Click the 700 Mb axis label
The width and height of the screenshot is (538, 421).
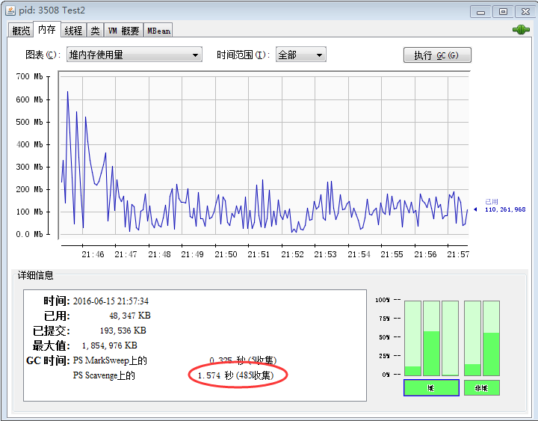point(29,76)
